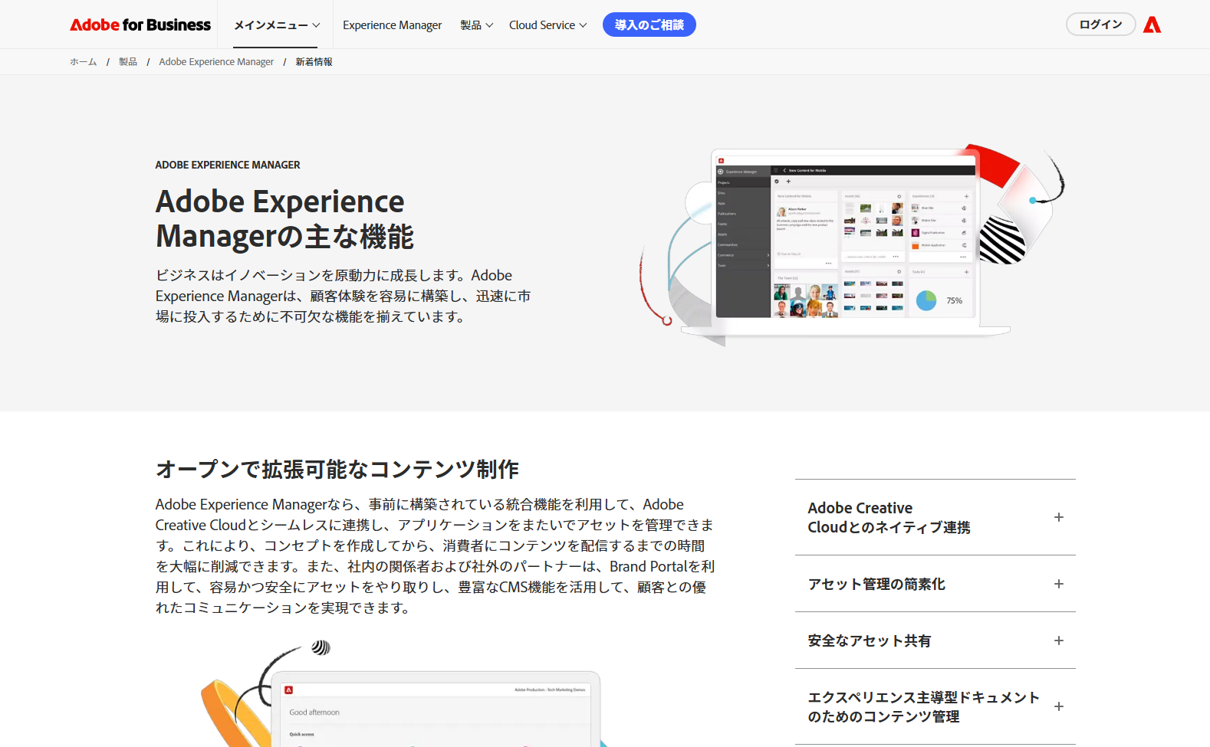The height and width of the screenshot is (747, 1210).
Task: Click the Adobe for Business logo
Action: click(x=140, y=25)
